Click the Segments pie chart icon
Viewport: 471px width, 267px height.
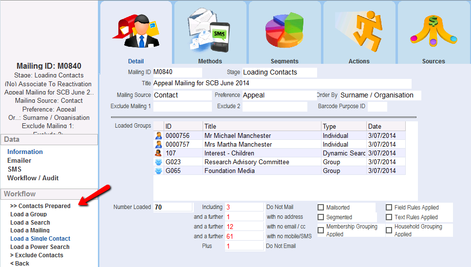point(284,30)
